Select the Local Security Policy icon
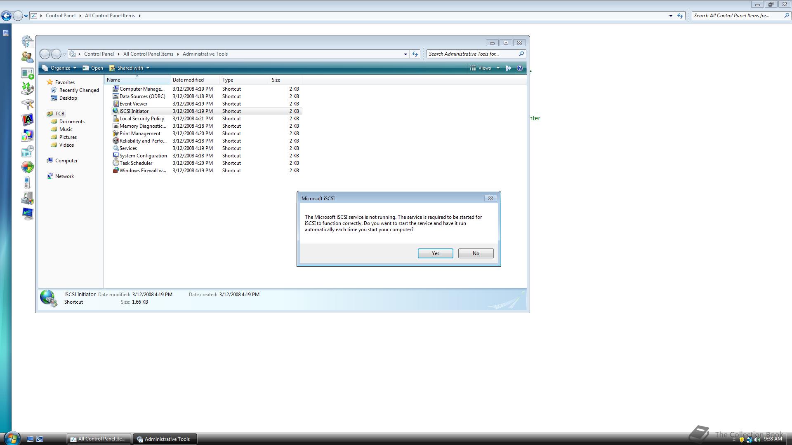 pyautogui.click(x=116, y=118)
